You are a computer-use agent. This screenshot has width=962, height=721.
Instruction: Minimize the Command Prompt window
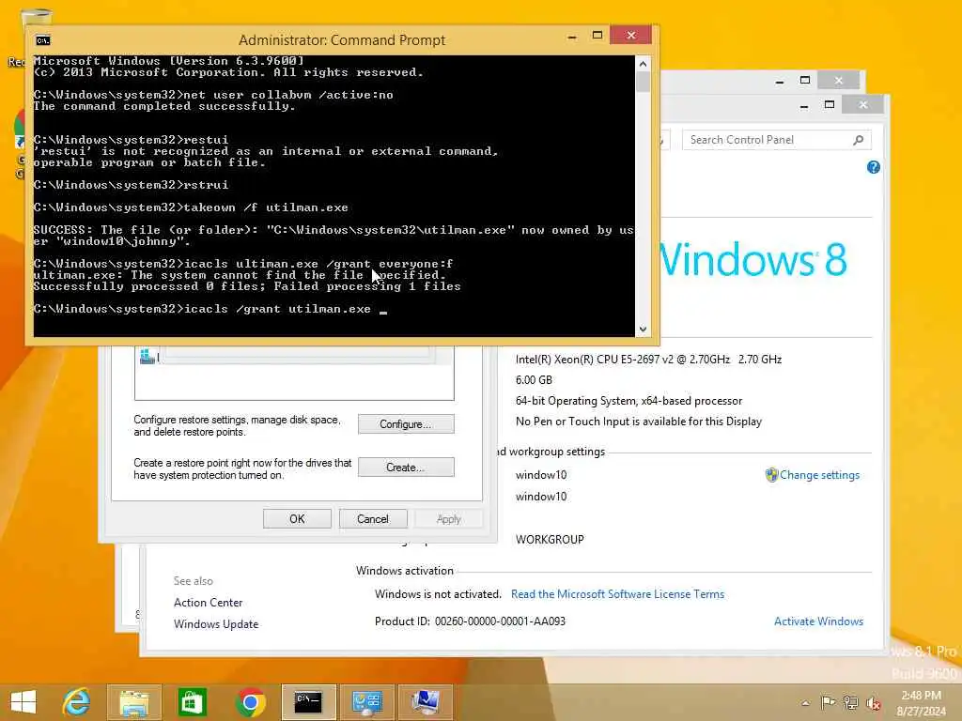click(x=572, y=37)
